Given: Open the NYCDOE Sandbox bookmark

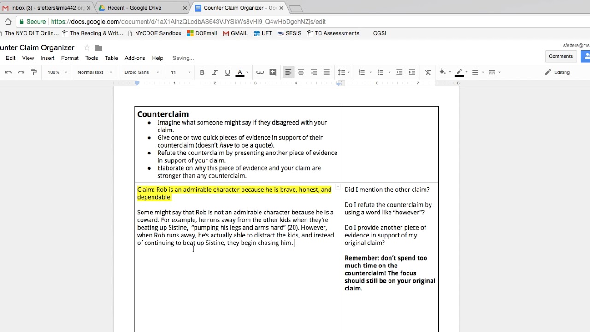Looking at the screenshot, I should pyautogui.click(x=154, y=33).
